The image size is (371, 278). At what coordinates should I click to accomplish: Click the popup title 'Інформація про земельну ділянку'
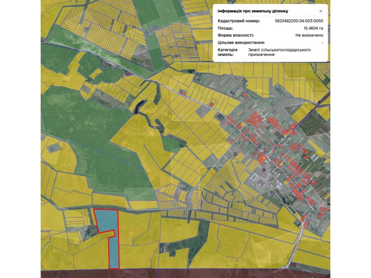(x=253, y=11)
